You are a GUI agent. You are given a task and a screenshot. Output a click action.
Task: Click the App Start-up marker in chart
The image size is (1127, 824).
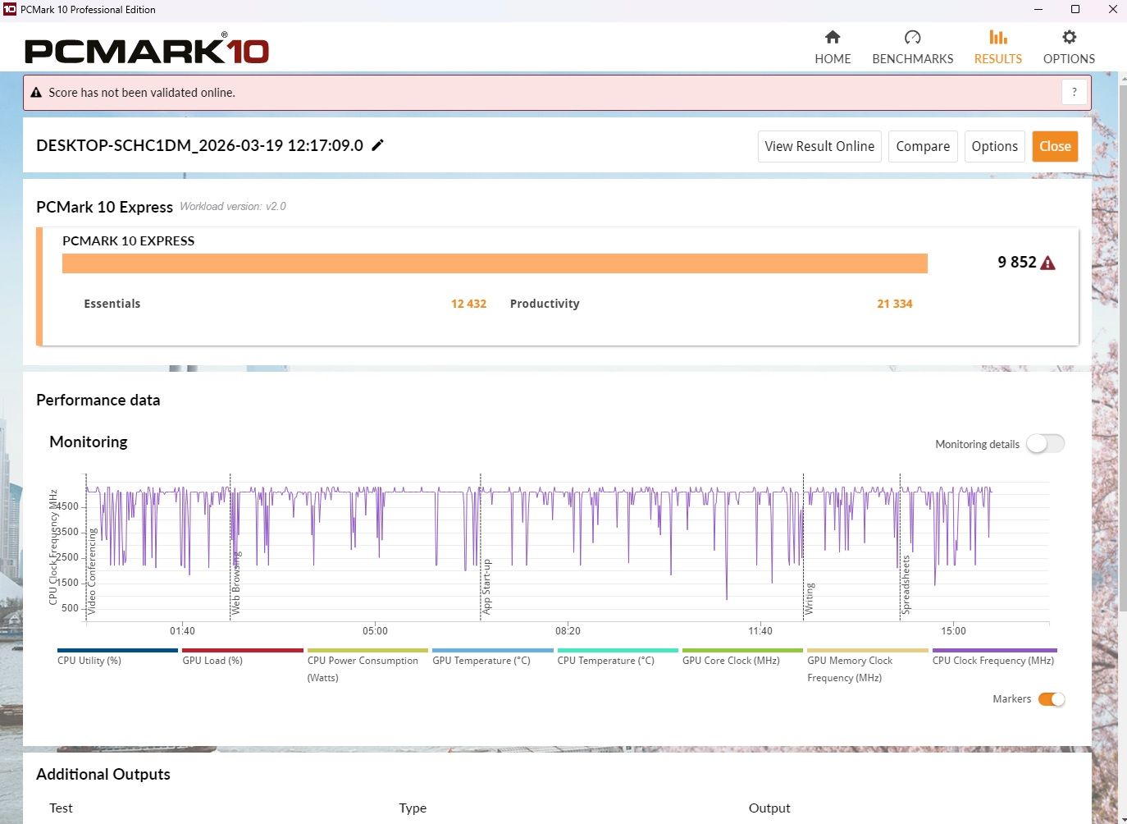point(486,586)
